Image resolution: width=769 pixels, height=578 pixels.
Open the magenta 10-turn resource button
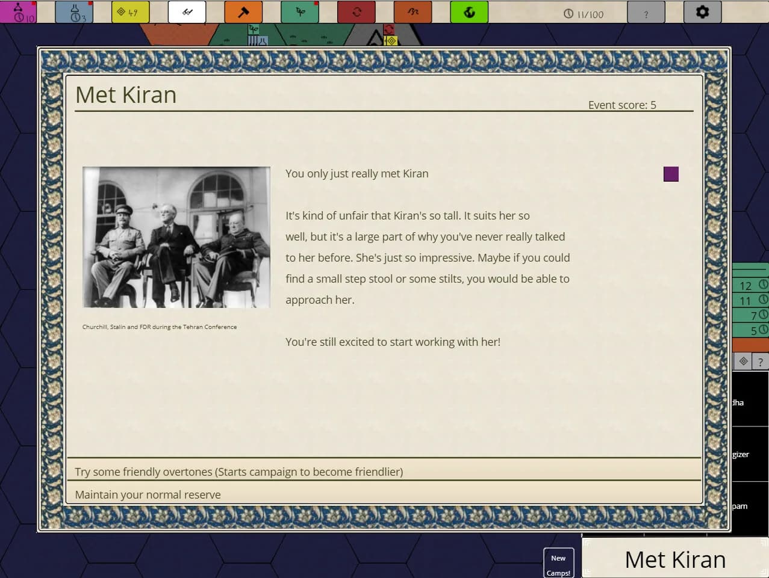coord(18,12)
